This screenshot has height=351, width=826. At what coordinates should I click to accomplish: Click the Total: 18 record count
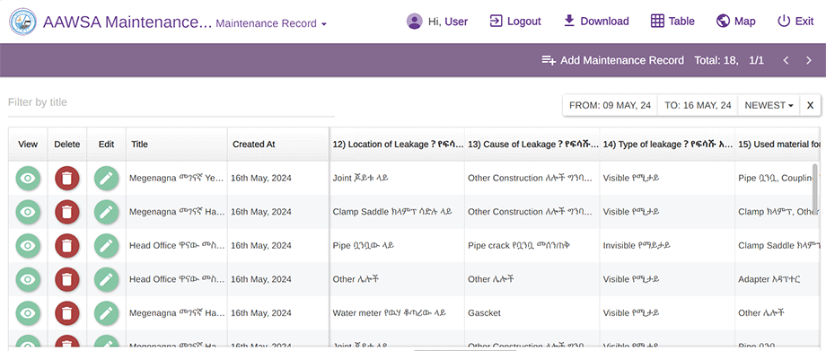pos(716,60)
